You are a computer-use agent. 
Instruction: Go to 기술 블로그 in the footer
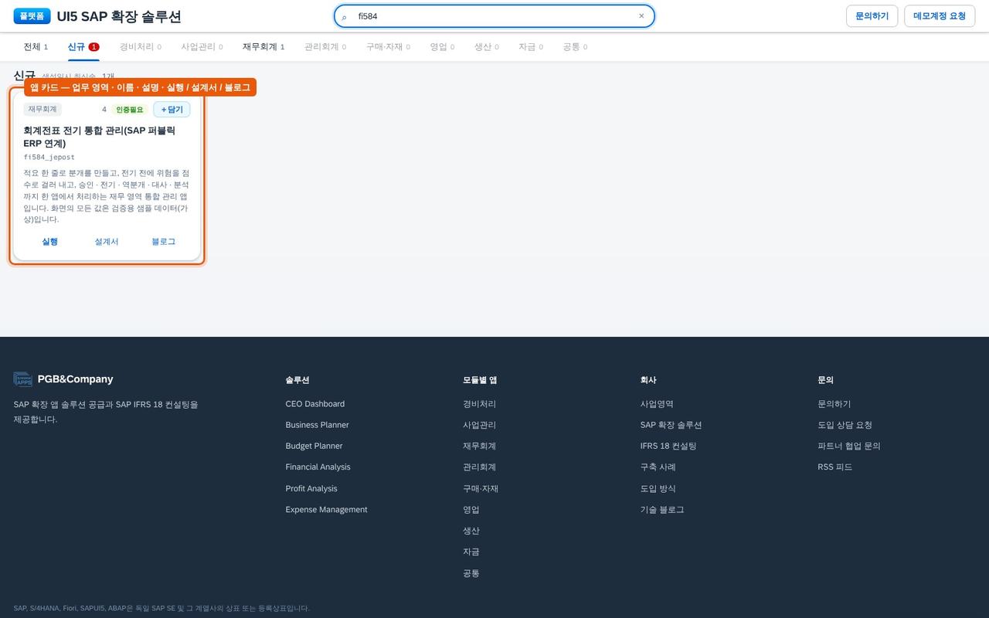(662, 510)
